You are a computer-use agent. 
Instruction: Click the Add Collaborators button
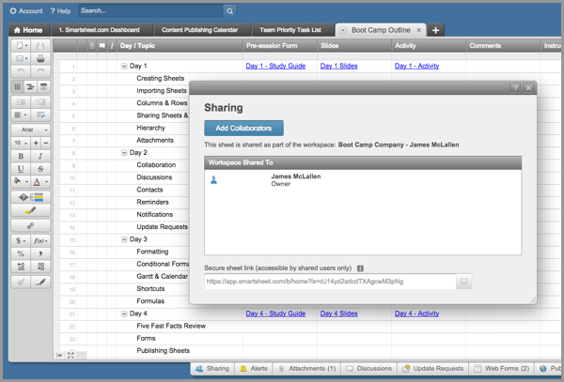click(243, 128)
